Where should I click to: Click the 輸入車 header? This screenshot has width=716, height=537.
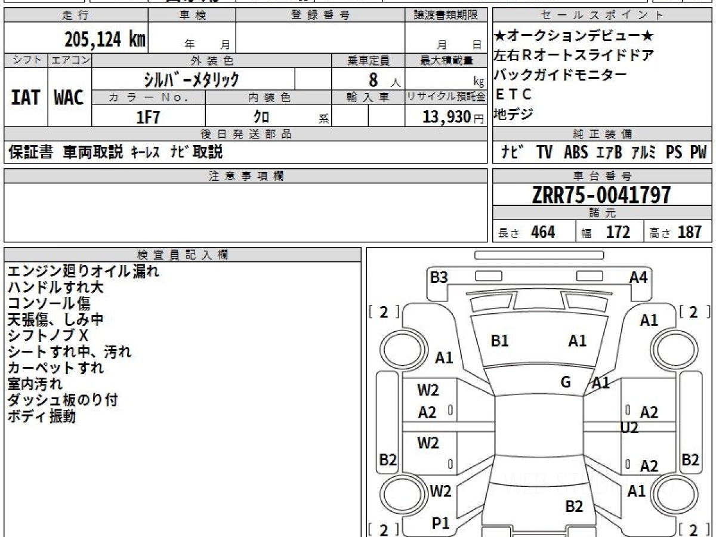tap(368, 97)
